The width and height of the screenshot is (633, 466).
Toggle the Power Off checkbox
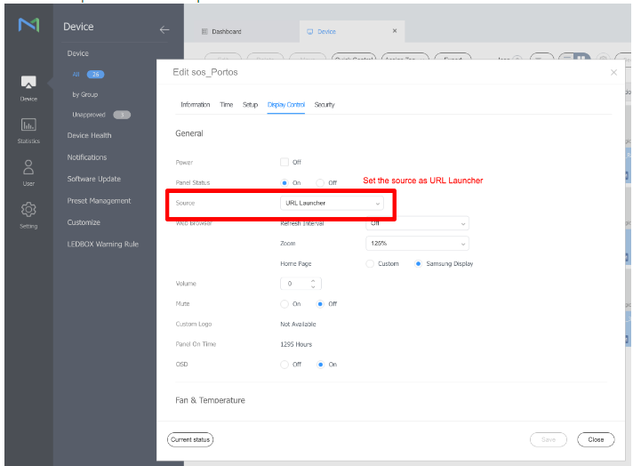pyautogui.click(x=284, y=162)
